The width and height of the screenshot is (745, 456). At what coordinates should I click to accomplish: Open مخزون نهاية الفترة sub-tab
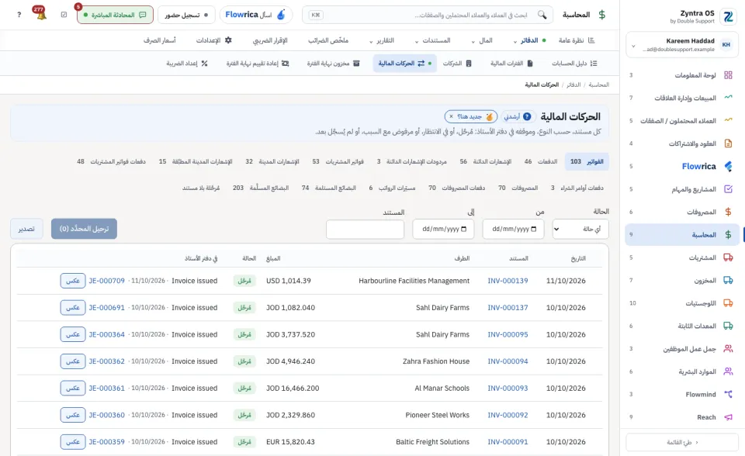(333, 63)
